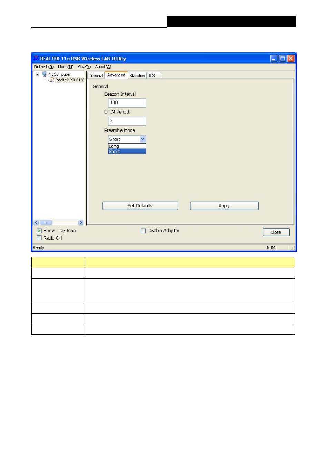This screenshot has width=329, height=466.
Task: Click the Beacon Interval input field
Action: coord(127,103)
